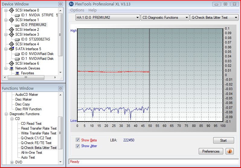This screenshot has height=168, width=241.
Task: Open the CD Diagnostic Functions dropdown
Action: [x=165, y=18]
